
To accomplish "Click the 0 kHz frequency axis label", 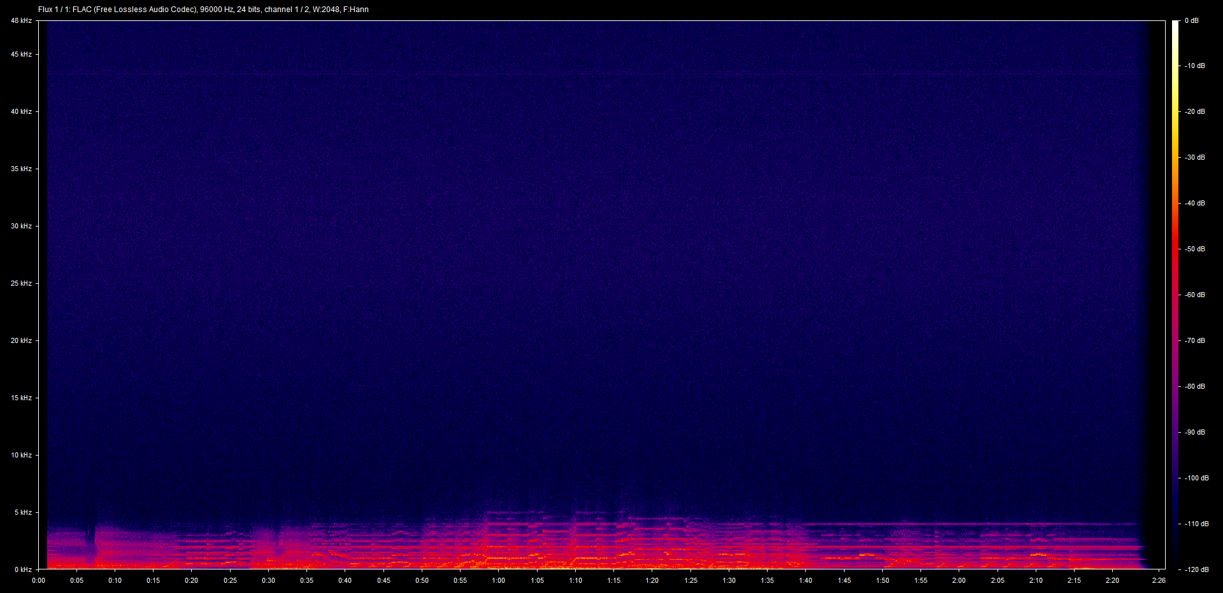I will (23, 569).
